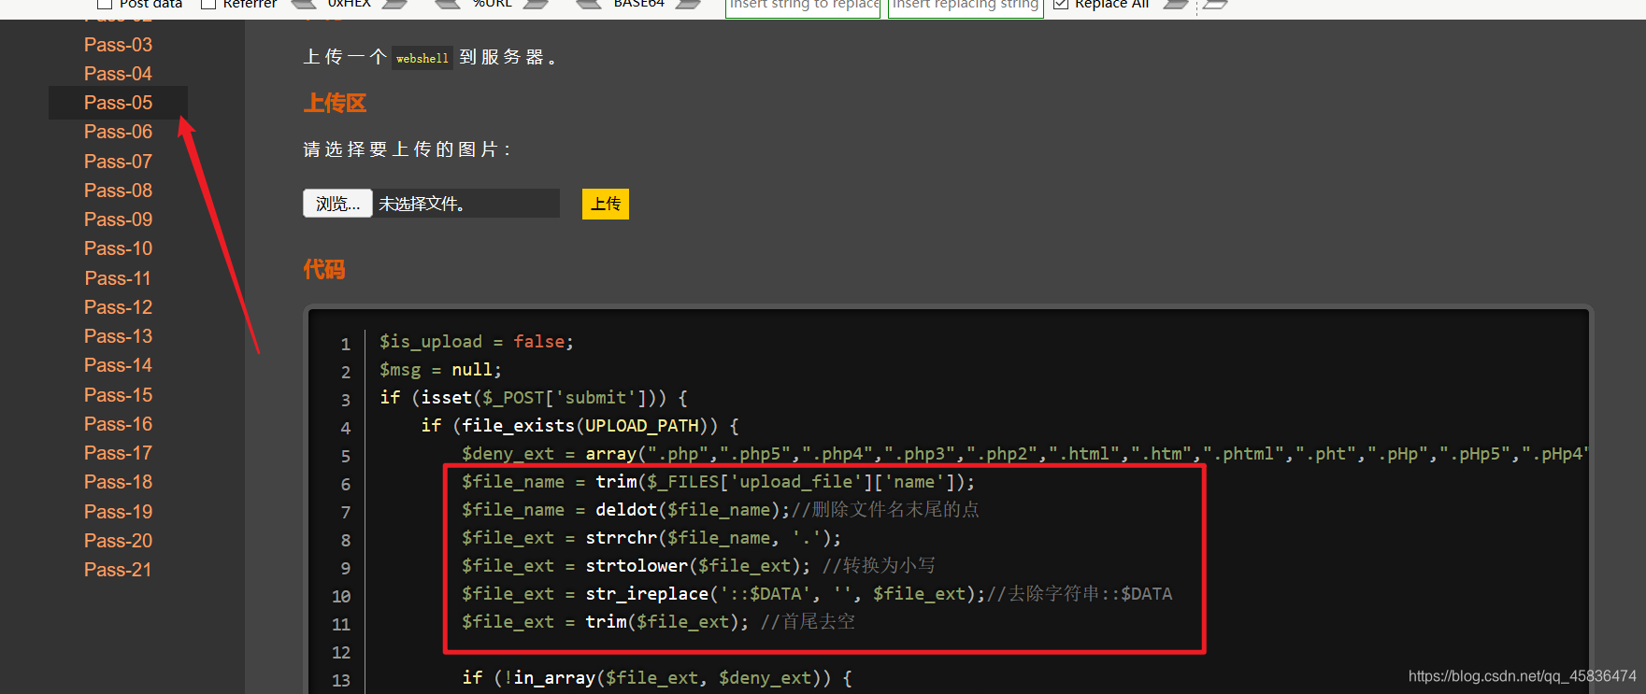1646x694 pixels.
Task: Click the trim($_FILES['upload_file']['name']) line
Action: [718, 482]
